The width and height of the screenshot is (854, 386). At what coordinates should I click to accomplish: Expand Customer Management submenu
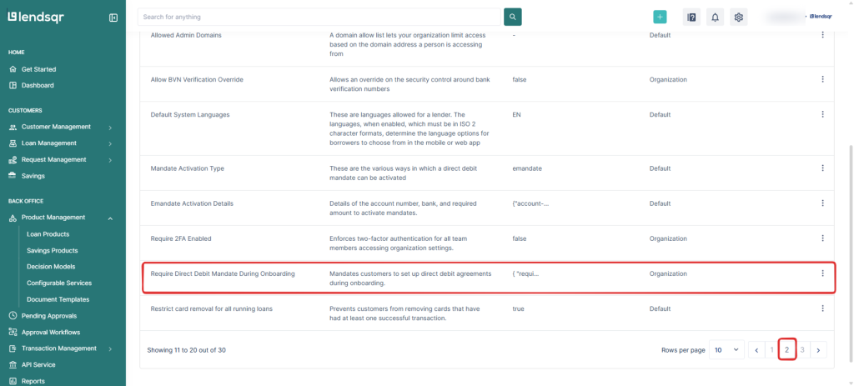pyautogui.click(x=109, y=128)
